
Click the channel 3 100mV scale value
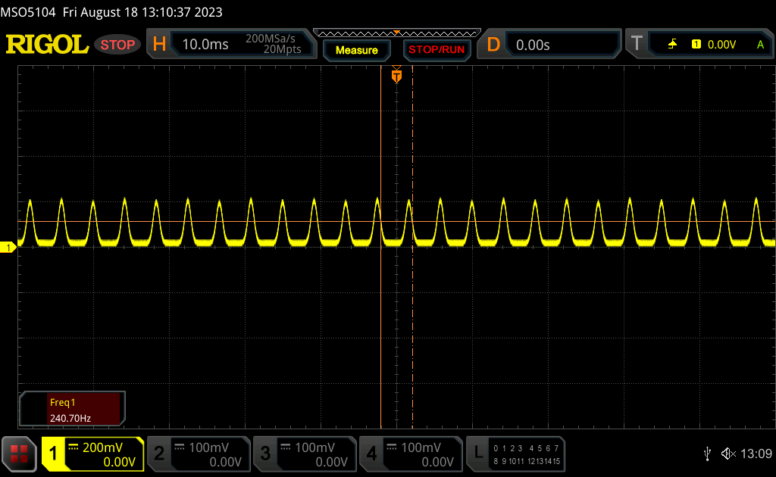point(314,447)
